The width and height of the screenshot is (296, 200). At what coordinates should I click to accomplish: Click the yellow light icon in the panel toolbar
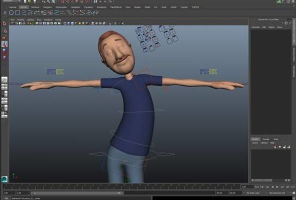click(79, 23)
